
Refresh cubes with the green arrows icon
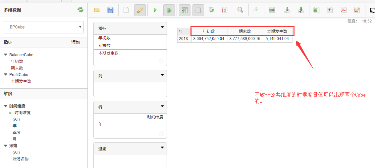click(80, 10)
